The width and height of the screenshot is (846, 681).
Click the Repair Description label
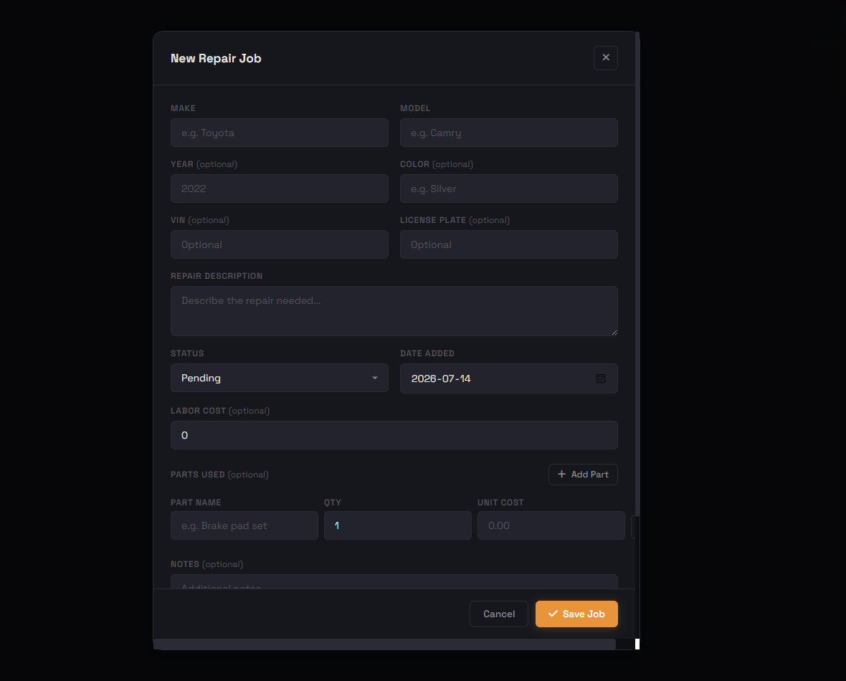pos(217,276)
